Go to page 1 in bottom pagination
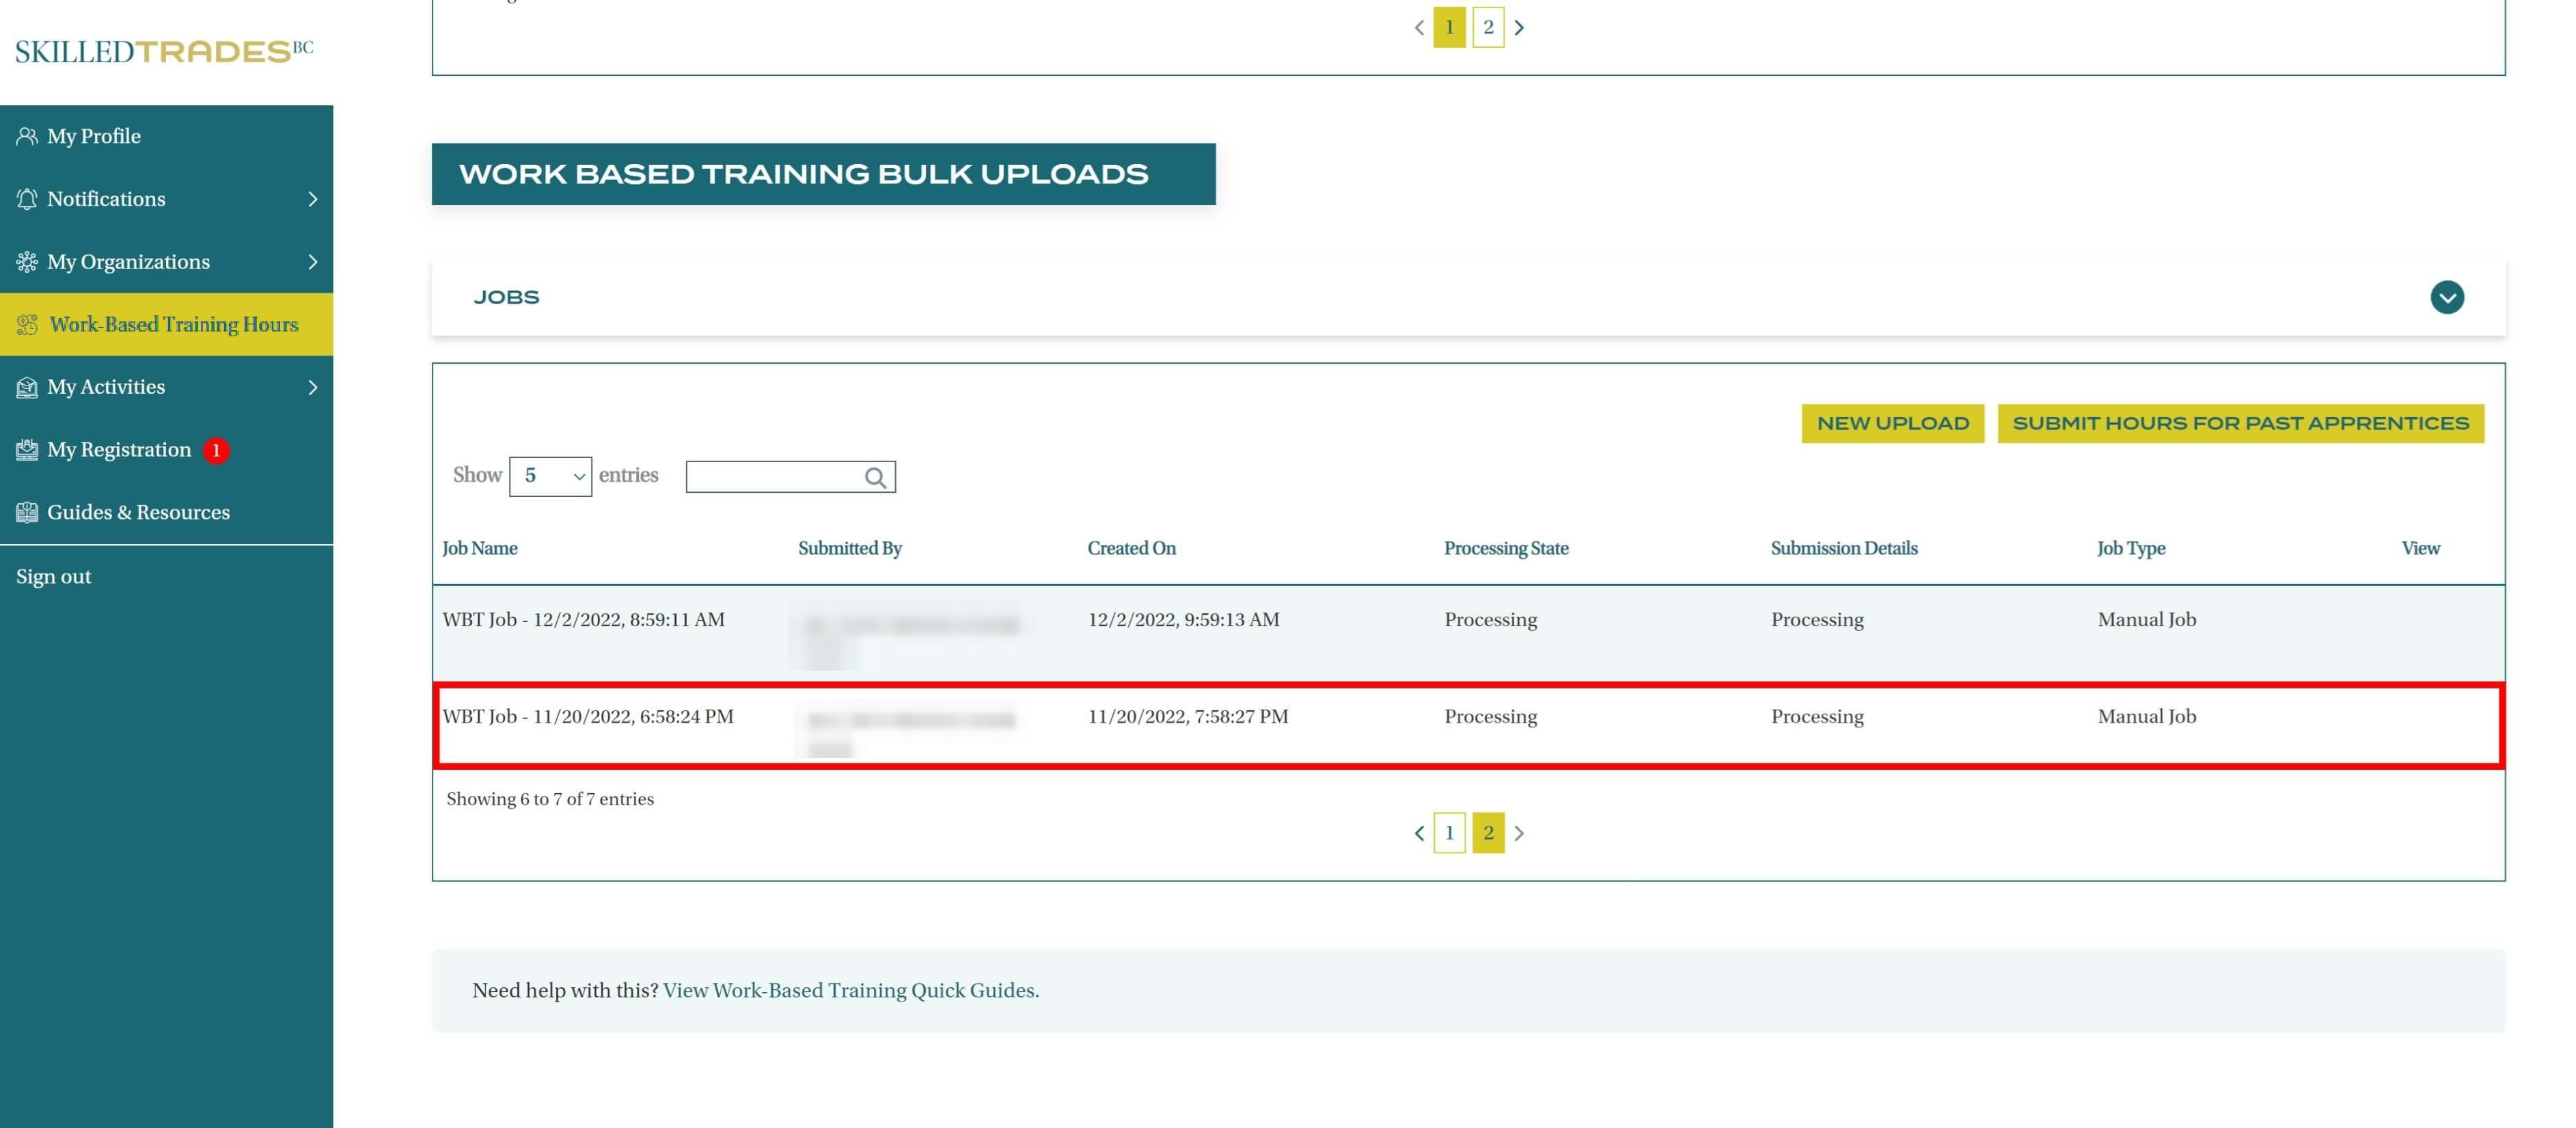The image size is (2576, 1128). click(1449, 833)
